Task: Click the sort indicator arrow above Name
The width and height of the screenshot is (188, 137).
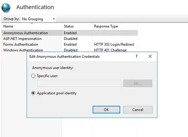Action: pyautogui.click(x=32, y=24)
